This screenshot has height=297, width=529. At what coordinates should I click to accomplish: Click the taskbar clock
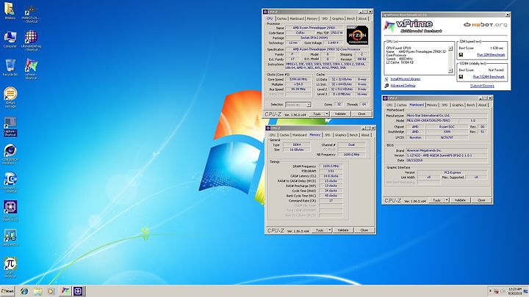514,291
